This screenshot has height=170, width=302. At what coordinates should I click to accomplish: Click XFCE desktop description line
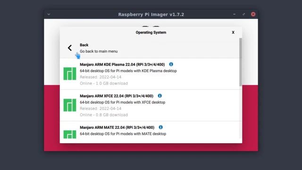pos(123,102)
